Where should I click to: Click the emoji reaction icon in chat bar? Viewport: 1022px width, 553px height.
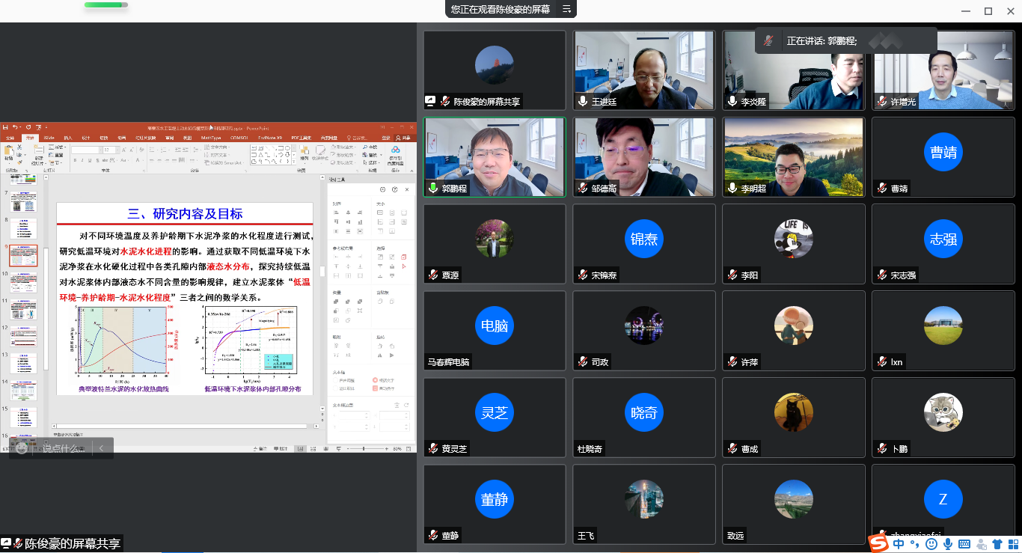click(22, 448)
